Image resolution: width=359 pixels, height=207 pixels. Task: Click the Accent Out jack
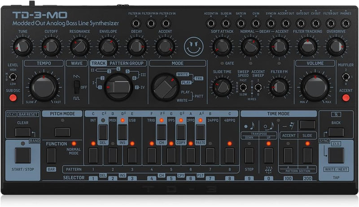click(286, 23)
